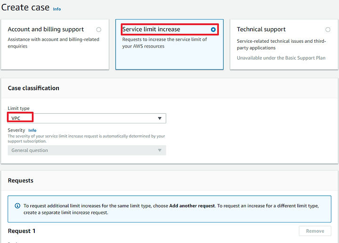339x243 pixels.
Task: Click 'Requests to increase the service limit' description
Action: [164, 43]
